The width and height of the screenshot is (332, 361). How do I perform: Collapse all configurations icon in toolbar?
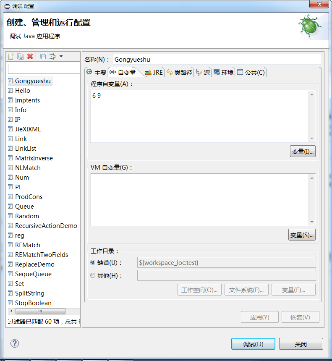[43, 56]
